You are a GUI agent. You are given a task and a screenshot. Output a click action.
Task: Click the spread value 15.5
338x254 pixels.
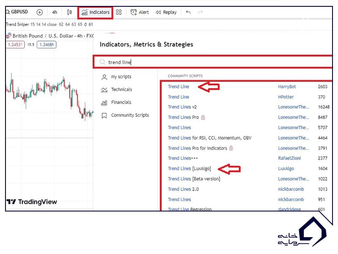31,44
